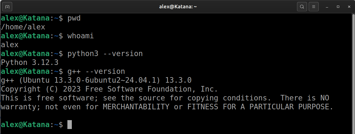The height and width of the screenshot is (134, 355).
Task: Minimize the terminal window
Action: tap(328, 7)
